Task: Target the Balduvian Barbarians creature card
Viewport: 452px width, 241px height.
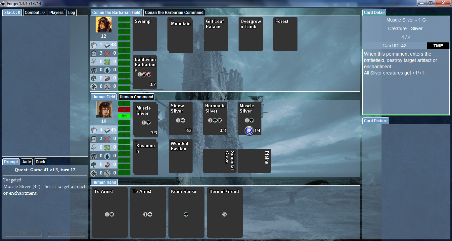Action: coord(145,72)
